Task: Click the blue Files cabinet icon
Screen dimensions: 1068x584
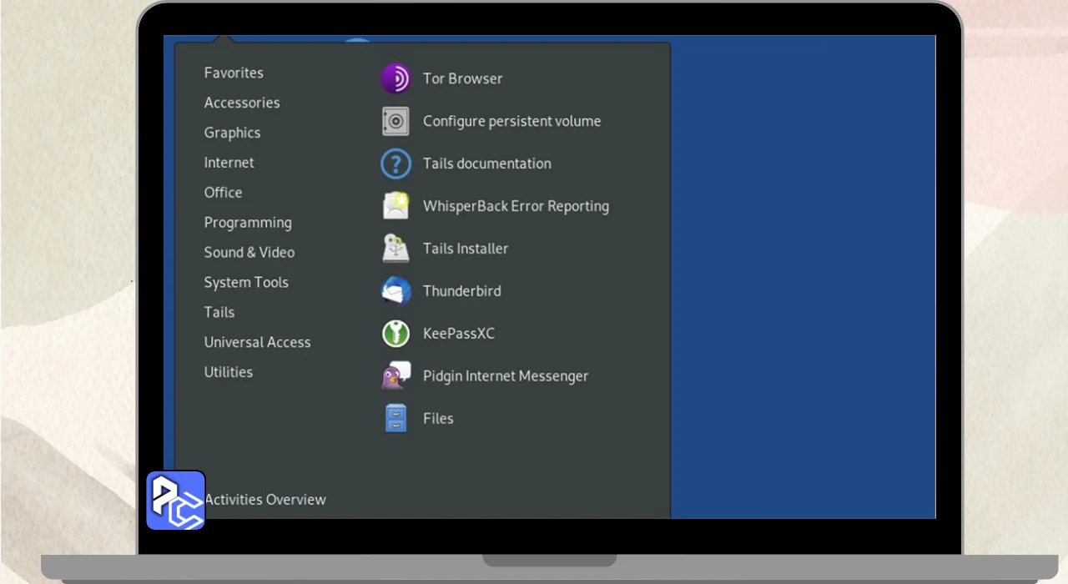Action: coord(395,419)
